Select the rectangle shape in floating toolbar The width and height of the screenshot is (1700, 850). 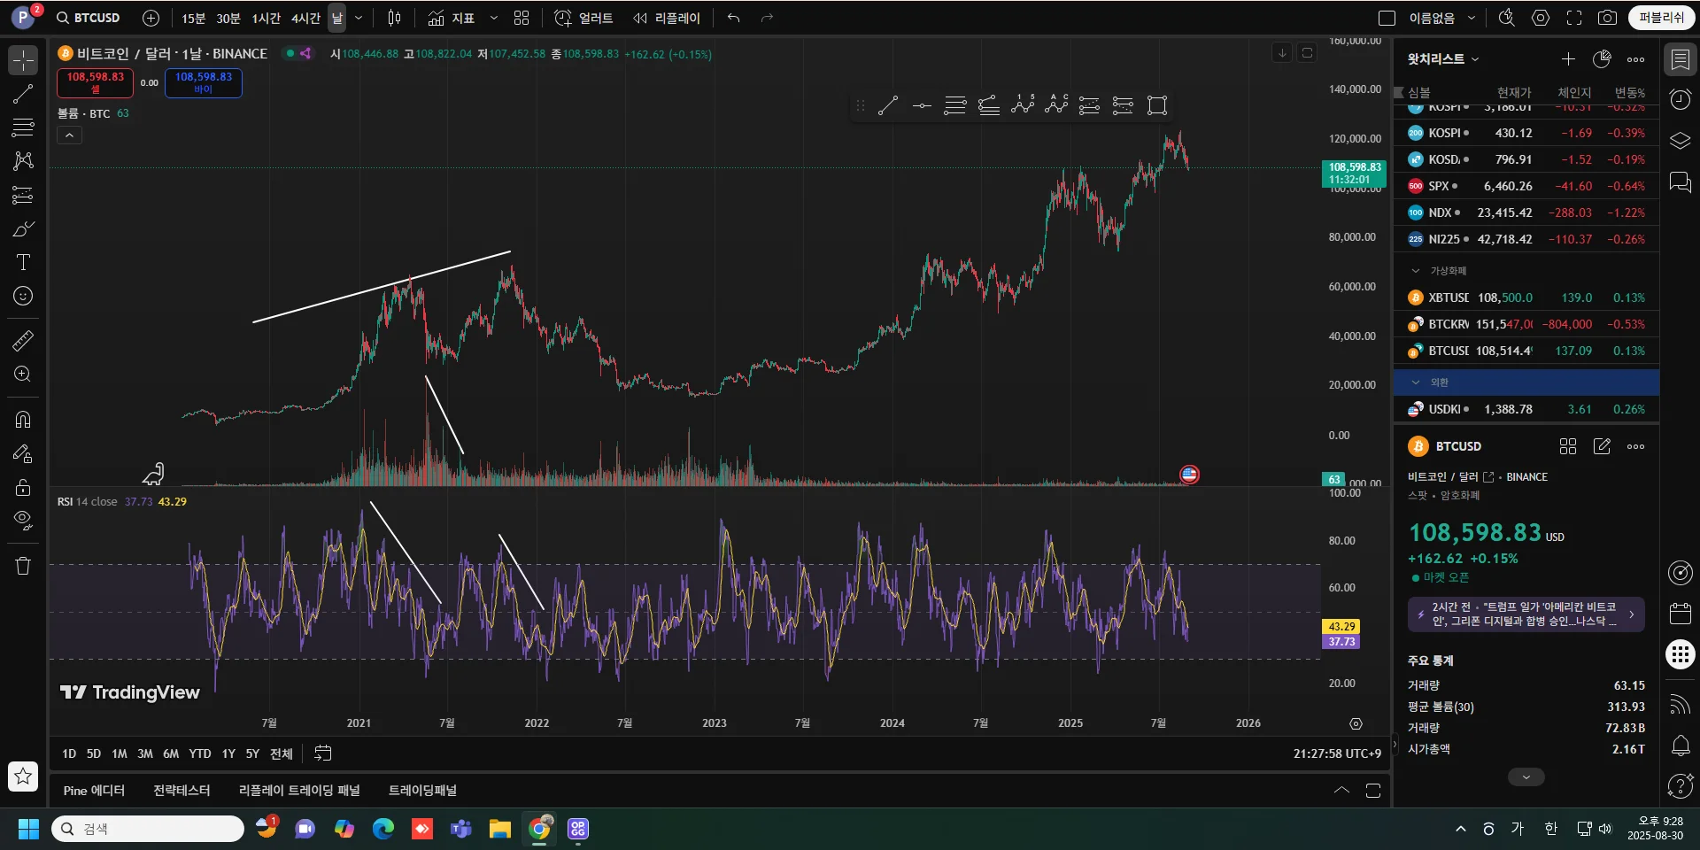coord(1157,106)
